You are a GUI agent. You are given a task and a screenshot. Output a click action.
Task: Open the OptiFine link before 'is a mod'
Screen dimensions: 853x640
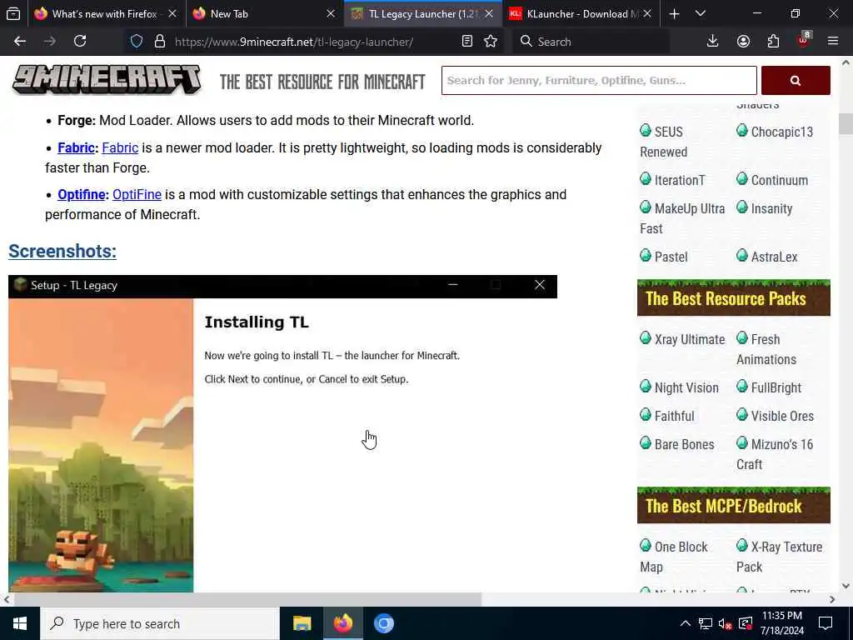[137, 195]
